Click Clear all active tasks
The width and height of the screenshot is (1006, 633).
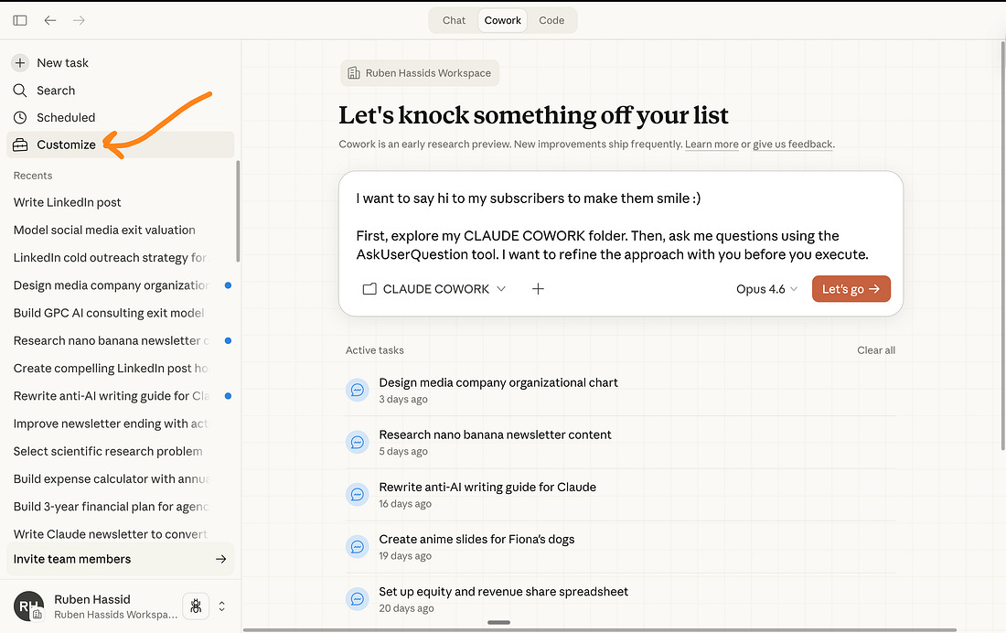point(876,350)
